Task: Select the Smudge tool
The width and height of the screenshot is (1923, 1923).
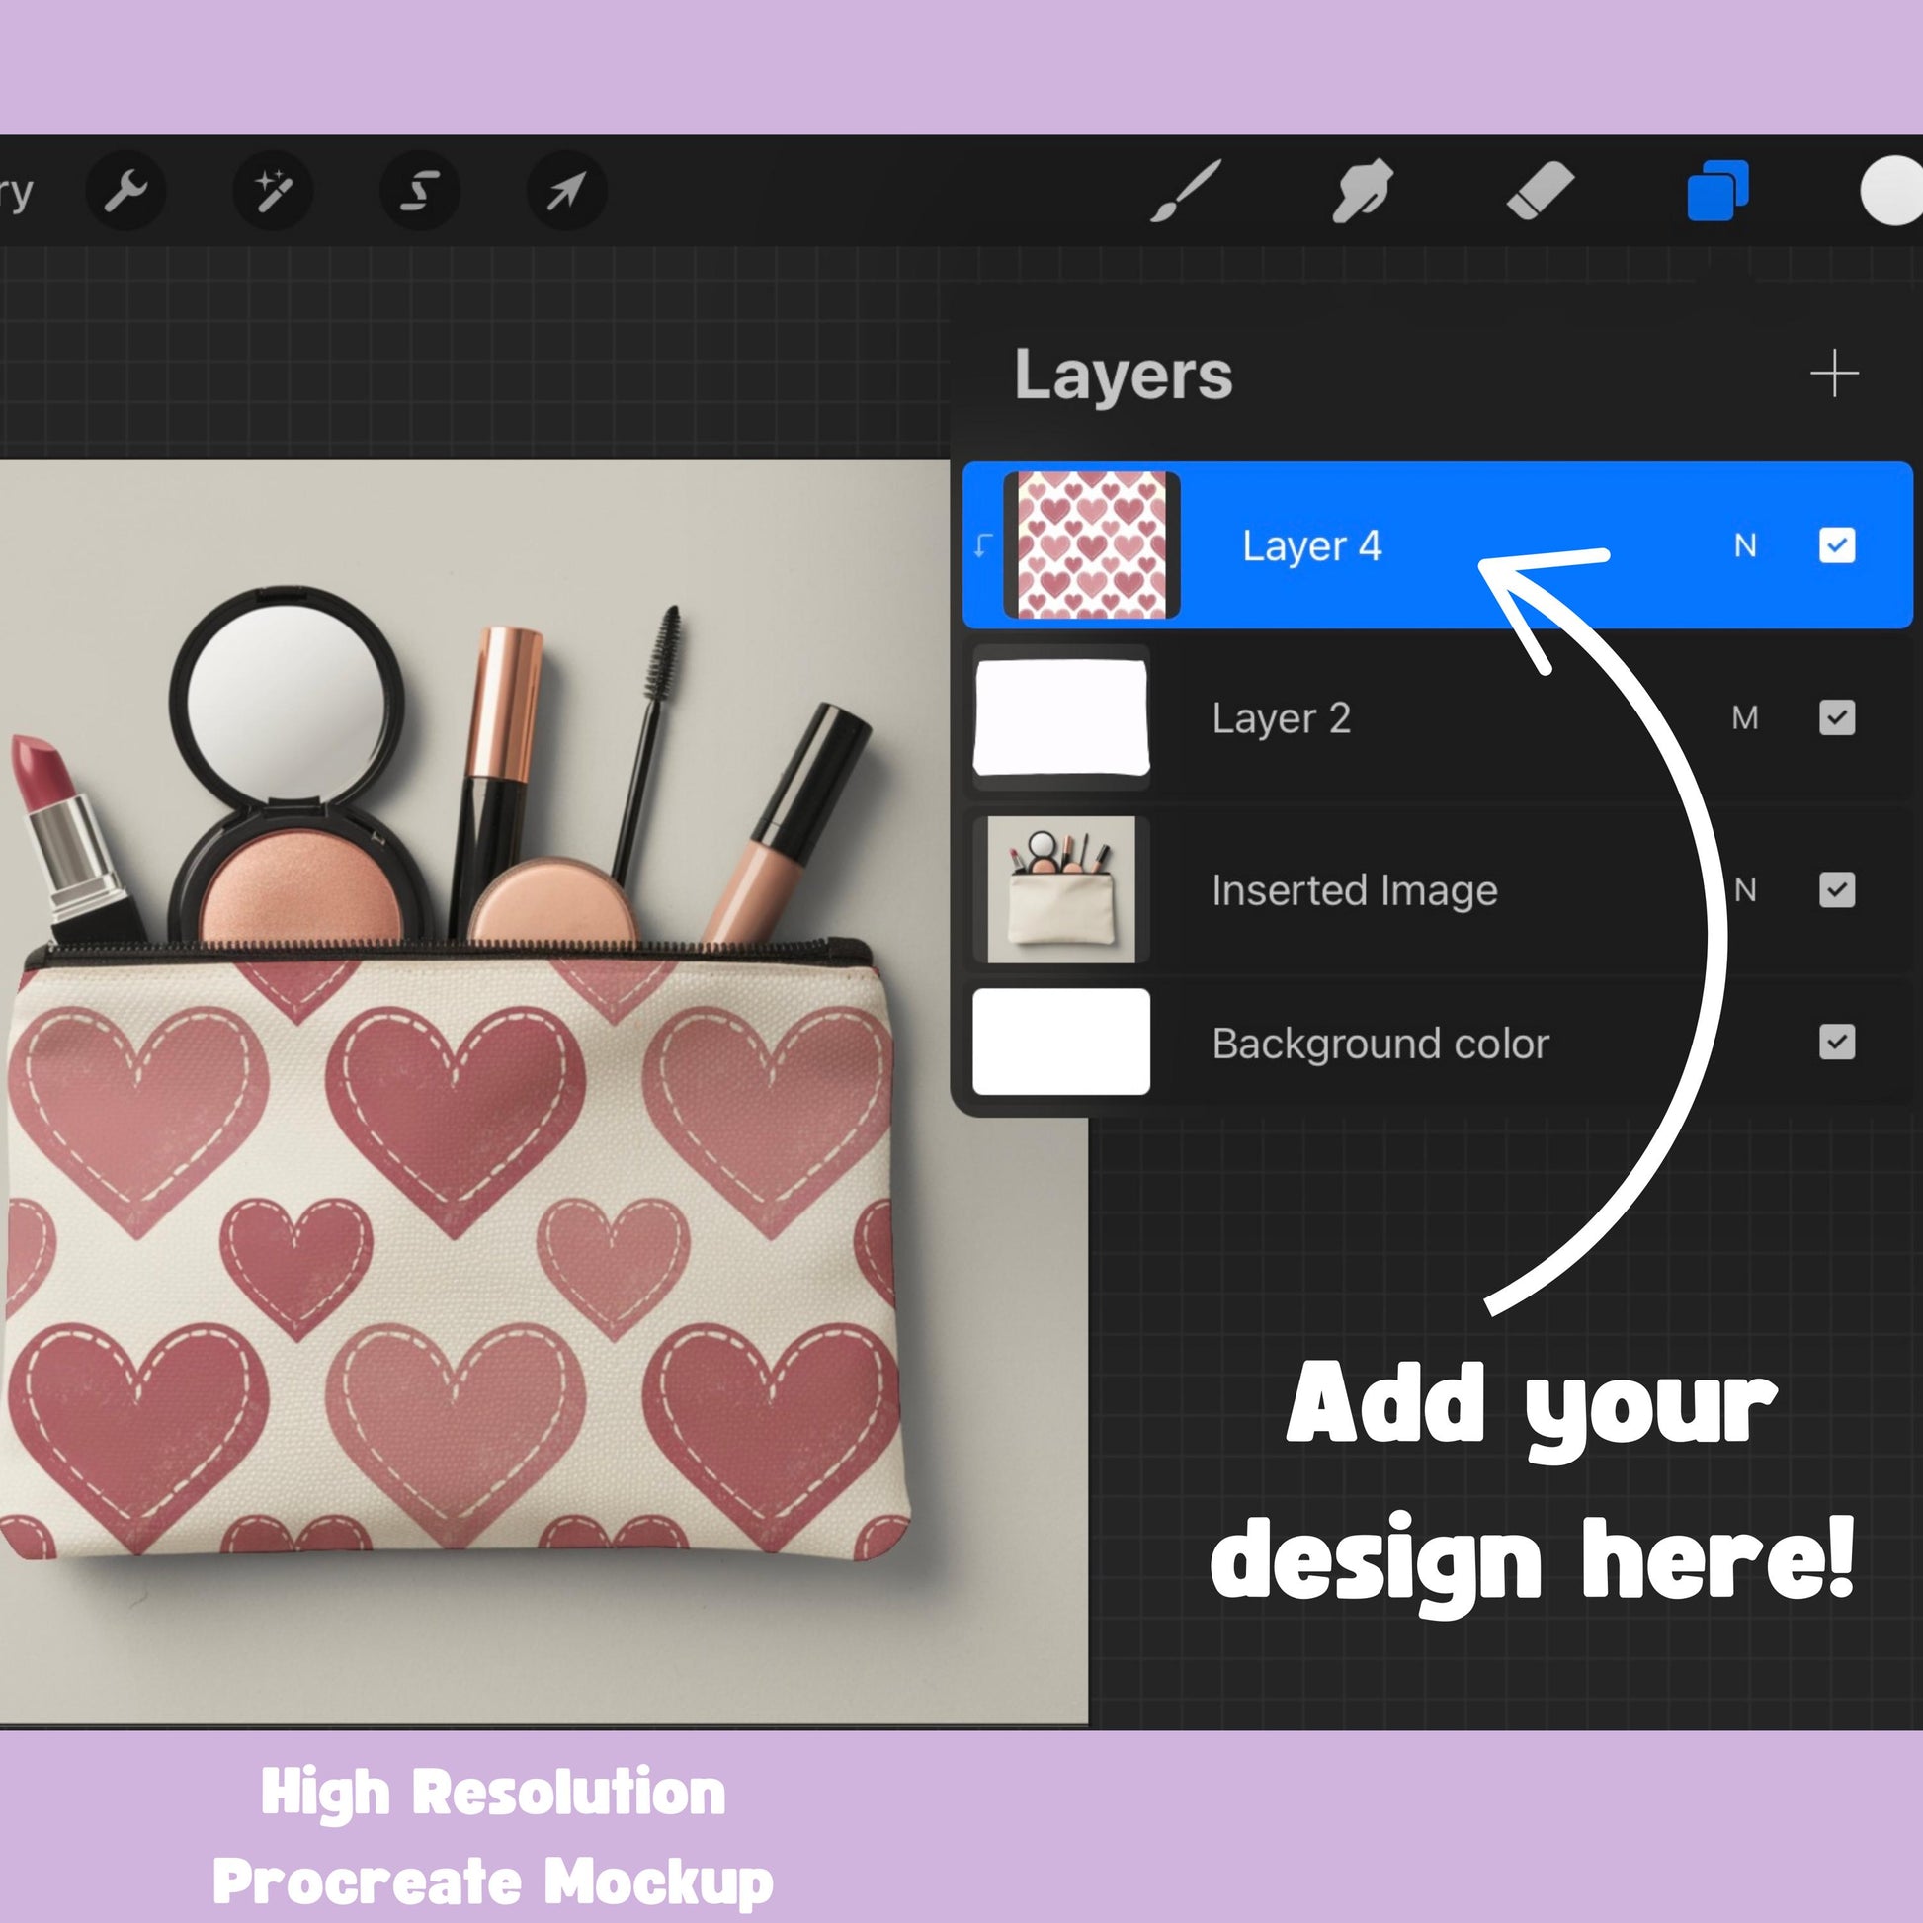Action: coord(1363,190)
